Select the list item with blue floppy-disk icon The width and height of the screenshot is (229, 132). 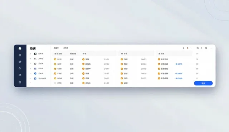click(39, 69)
